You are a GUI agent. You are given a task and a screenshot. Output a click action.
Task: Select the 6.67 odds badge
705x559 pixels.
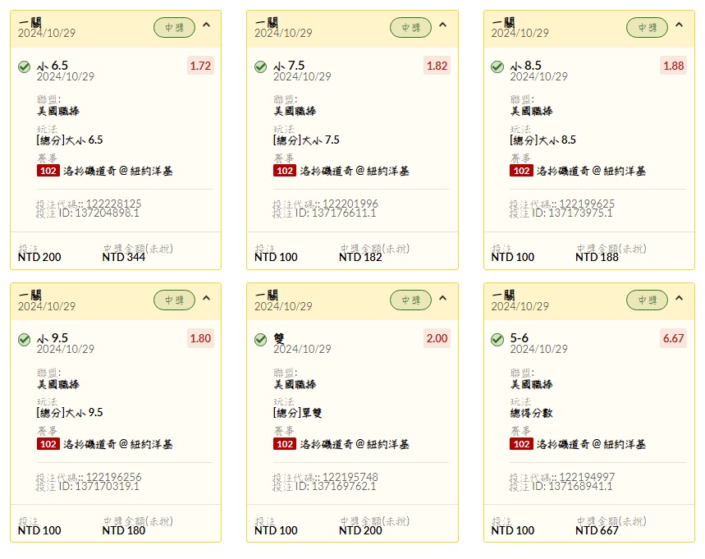pyautogui.click(x=673, y=338)
